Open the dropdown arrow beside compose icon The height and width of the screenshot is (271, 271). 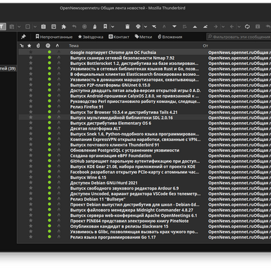point(35,26)
